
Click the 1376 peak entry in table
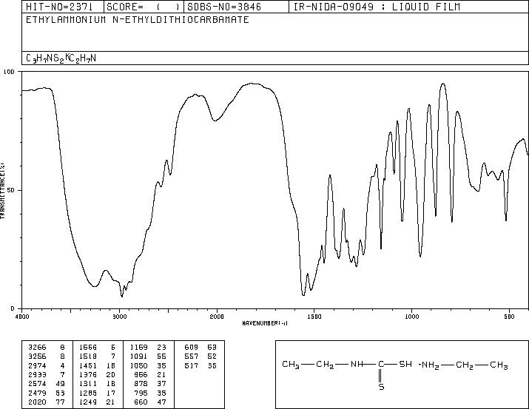coord(88,374)
